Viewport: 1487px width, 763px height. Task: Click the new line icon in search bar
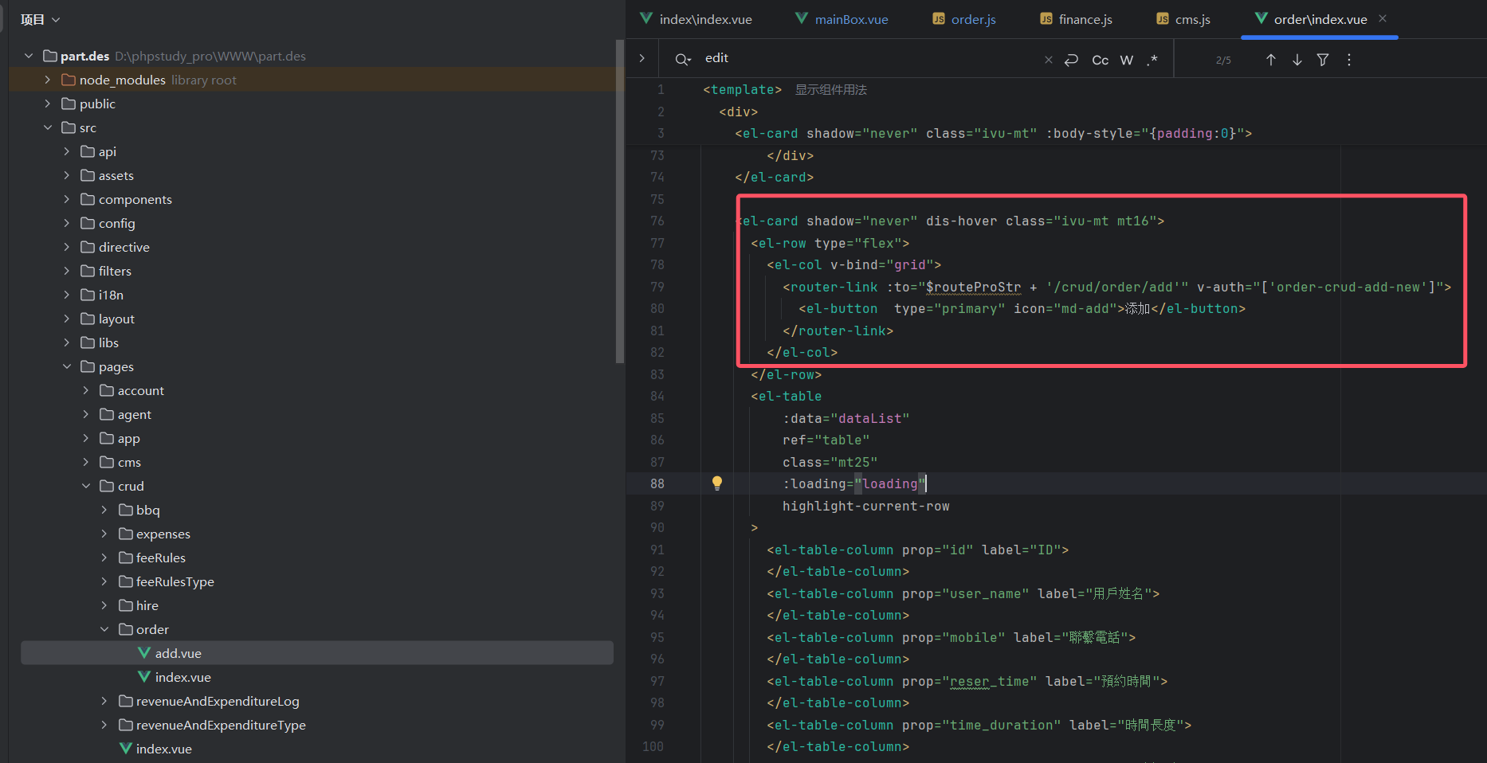pos(1072,60)
